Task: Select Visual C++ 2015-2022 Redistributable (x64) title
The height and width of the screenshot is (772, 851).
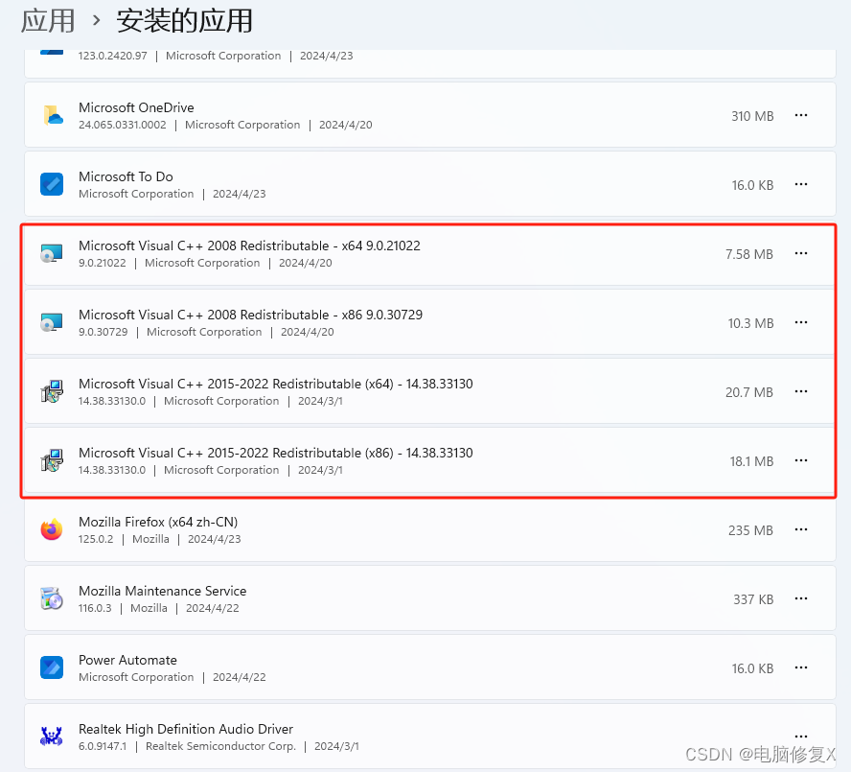Action: [x=276, y=384]
